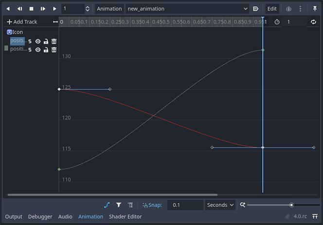The height and width of the screenshot is (225, 323).
Task: Toggle the onion skinning icon
Action: (x=288, y=9)
